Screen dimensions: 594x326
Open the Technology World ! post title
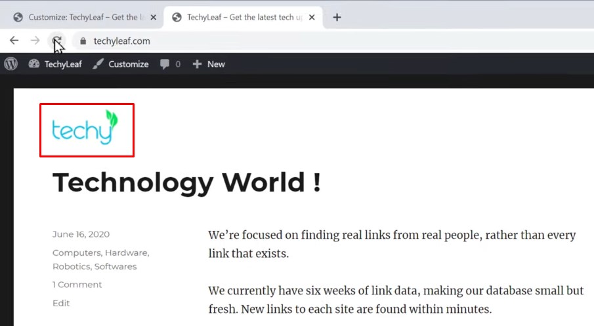[x=186, y=182]
